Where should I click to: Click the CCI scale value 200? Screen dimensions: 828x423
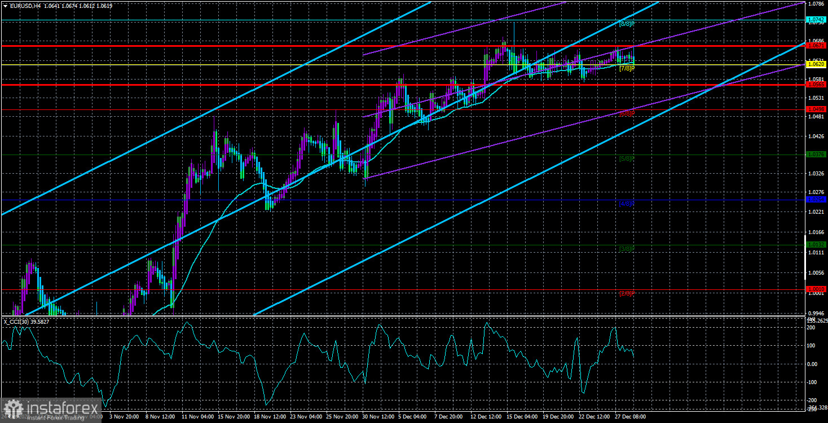point(812,328)
